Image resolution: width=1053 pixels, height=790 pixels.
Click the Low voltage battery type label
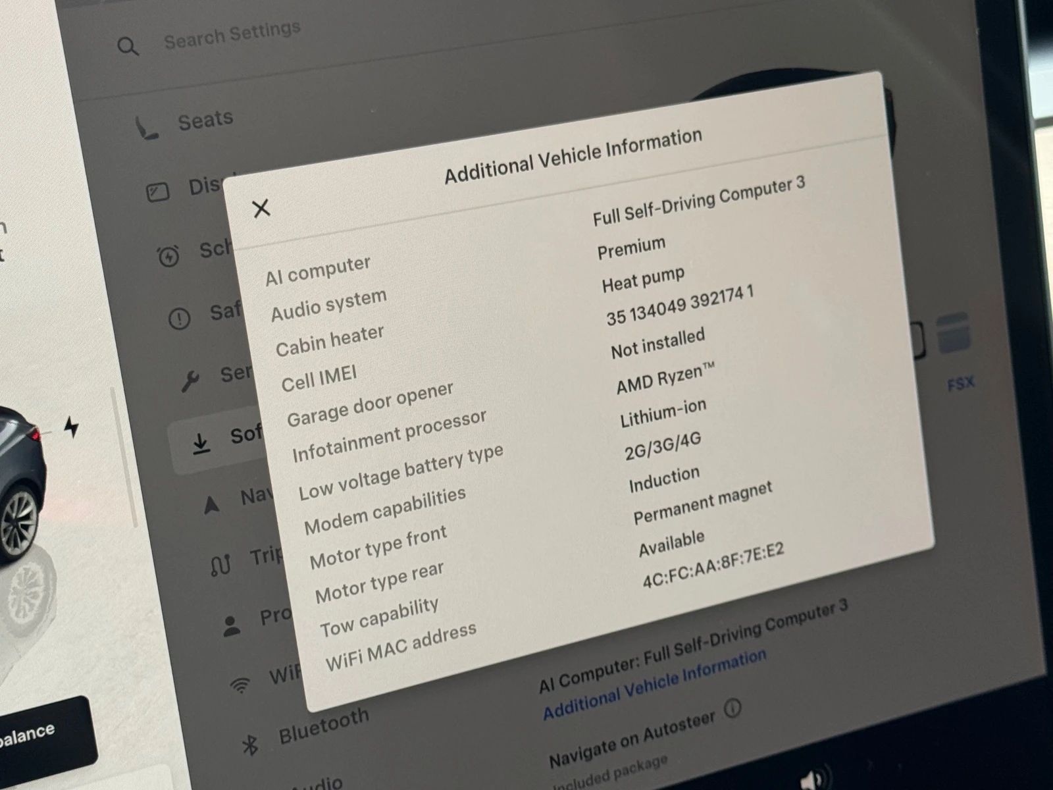[401, 472]
